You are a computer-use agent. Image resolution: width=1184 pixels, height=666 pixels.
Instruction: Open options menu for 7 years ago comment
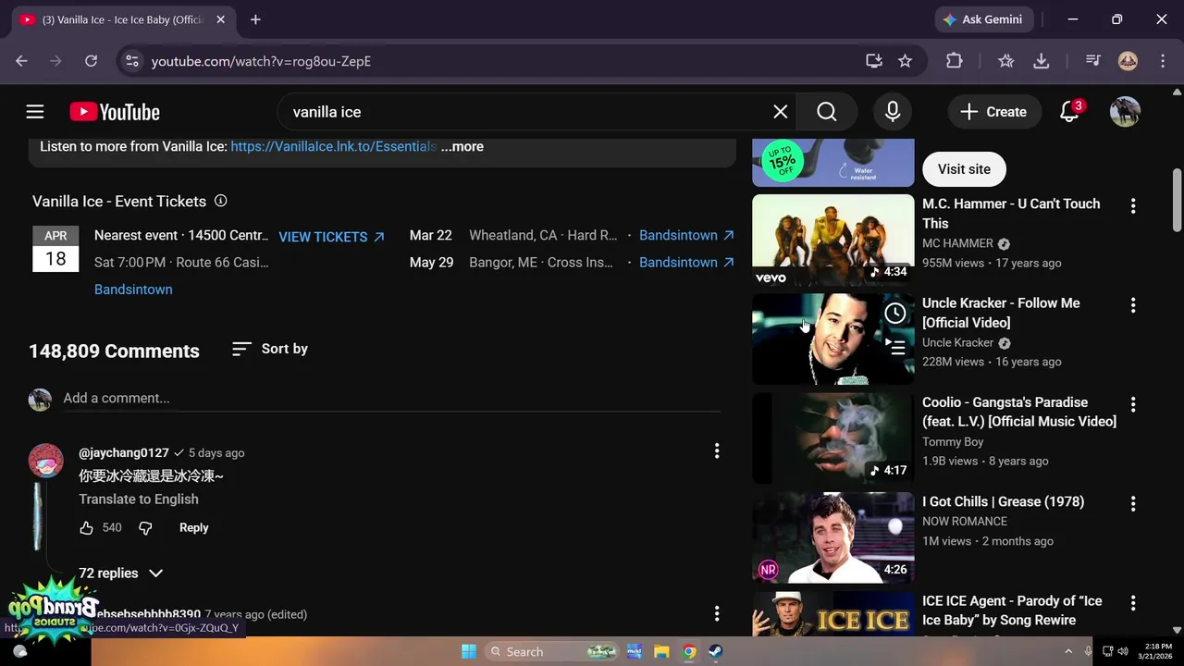(717, 613)
